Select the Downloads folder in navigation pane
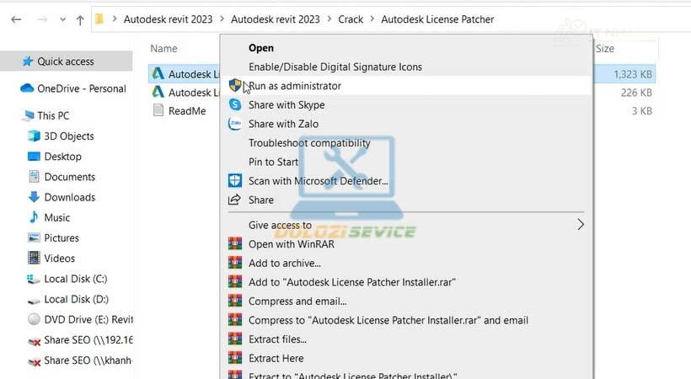Viewport: 691px width, 379px height. tap(69, 197)
